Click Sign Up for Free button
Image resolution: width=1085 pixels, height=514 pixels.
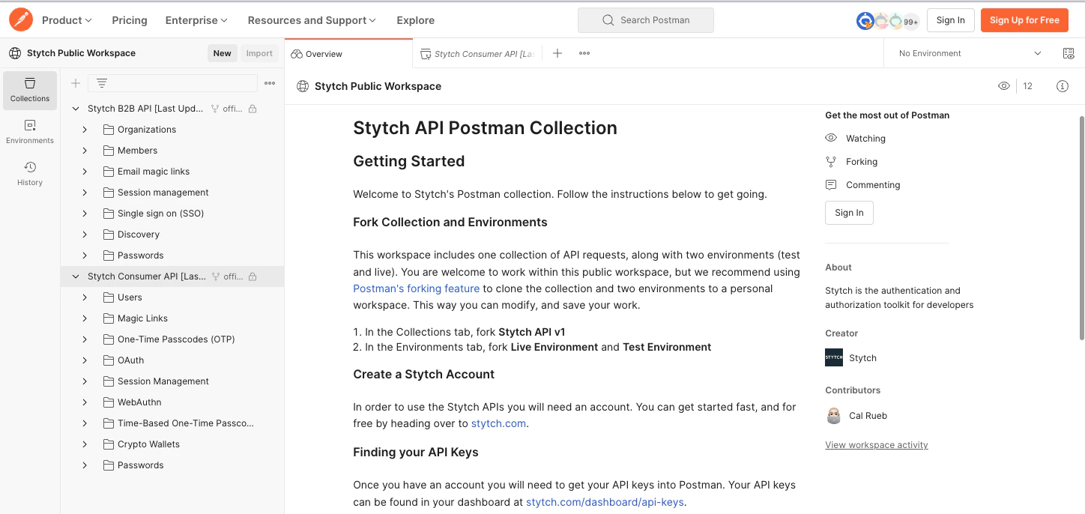point(1024,20)
